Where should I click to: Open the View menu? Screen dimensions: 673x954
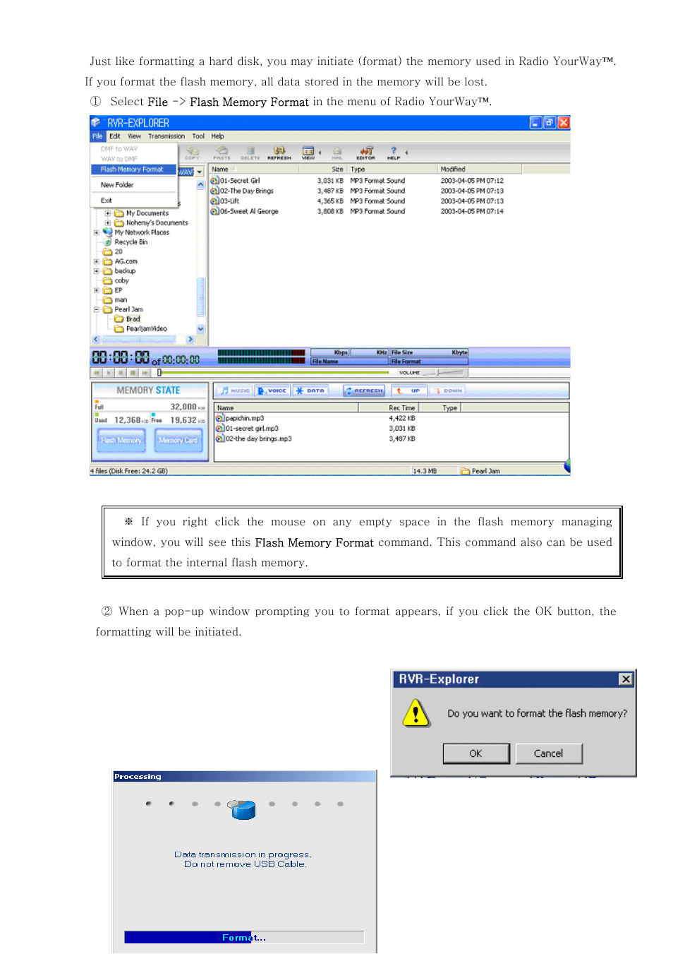pyautogui.click(x=134, y=136)
